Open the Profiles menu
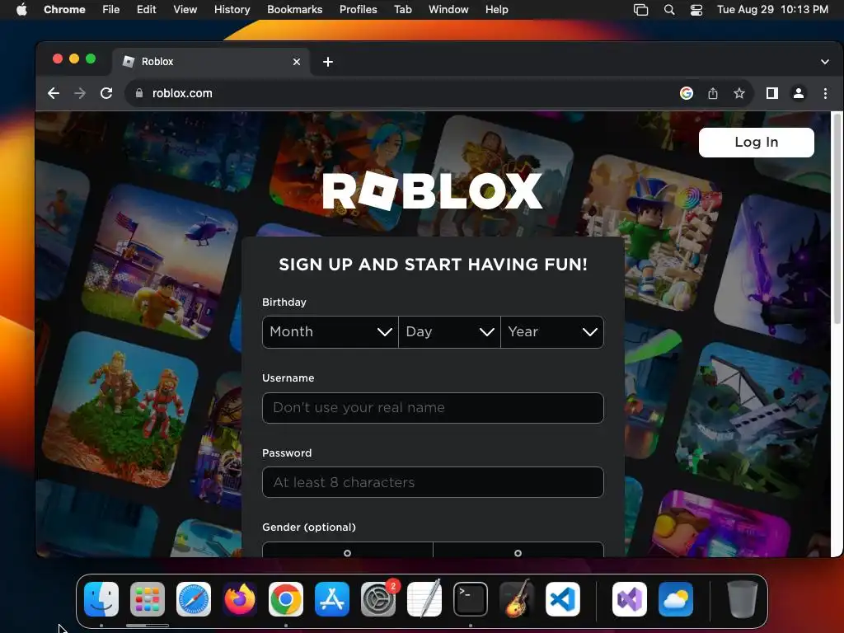 [358, 10]
